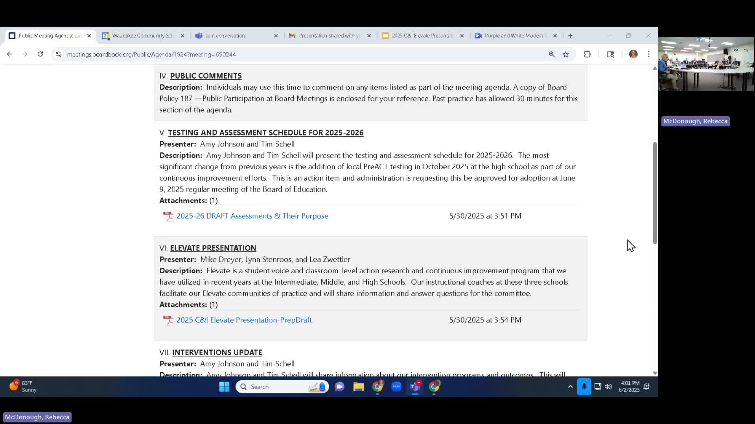Toggle the microphone icon in system tray
The height and width of the screenshot is (424, 755).
click(x=584, y=387)
